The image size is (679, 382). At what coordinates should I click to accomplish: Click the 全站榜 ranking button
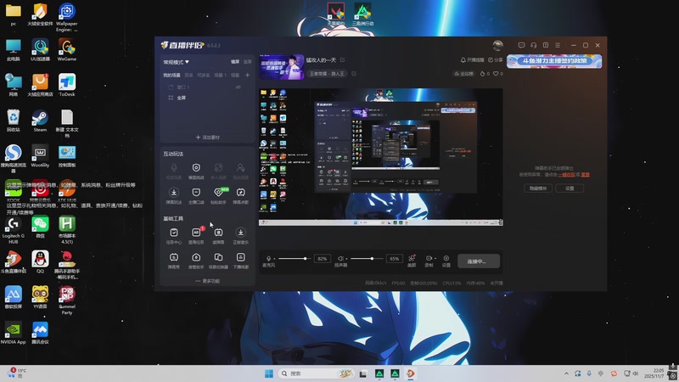(463, 74)
